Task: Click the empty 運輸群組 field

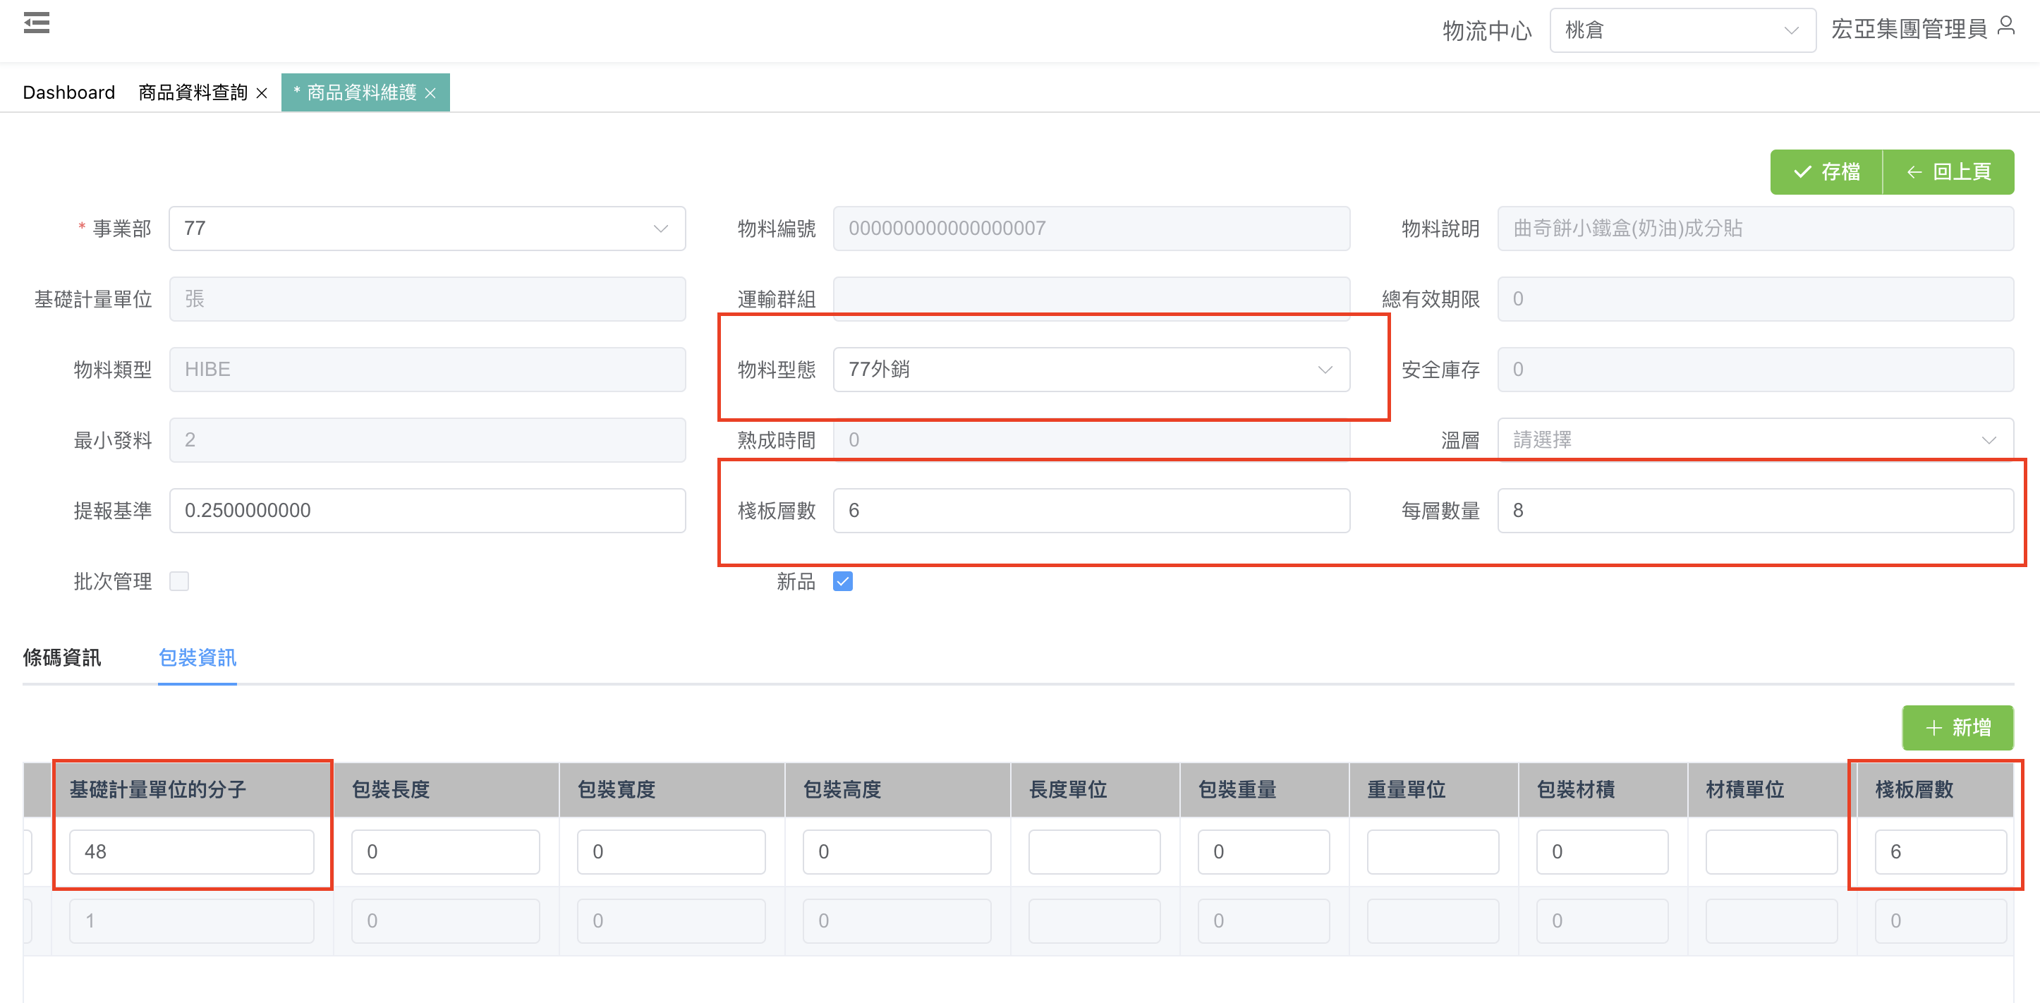Action: click(x=1091, y=298)
